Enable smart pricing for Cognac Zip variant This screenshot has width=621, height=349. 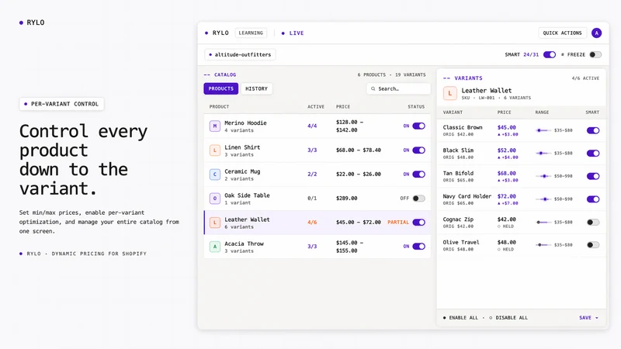click(x=593, y=222)
